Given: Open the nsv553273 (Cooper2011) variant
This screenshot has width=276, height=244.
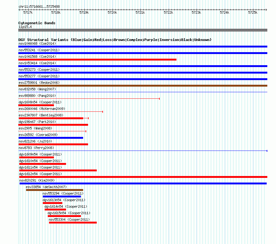Looking at the screenshot, I should coord(39,70).
